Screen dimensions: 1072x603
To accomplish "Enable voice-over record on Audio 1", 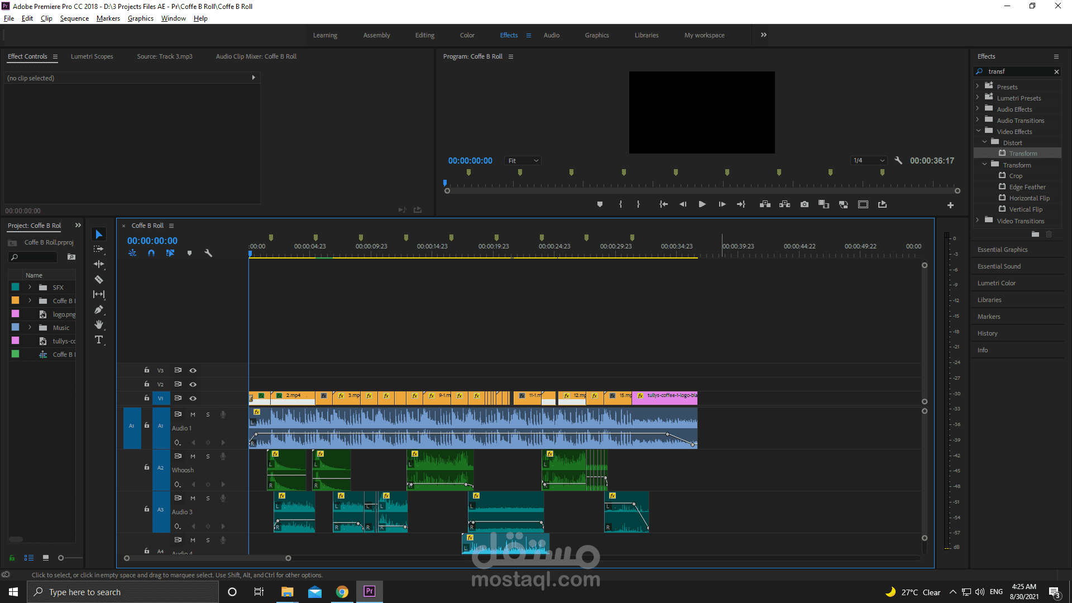I will click(x=223, y=414).
